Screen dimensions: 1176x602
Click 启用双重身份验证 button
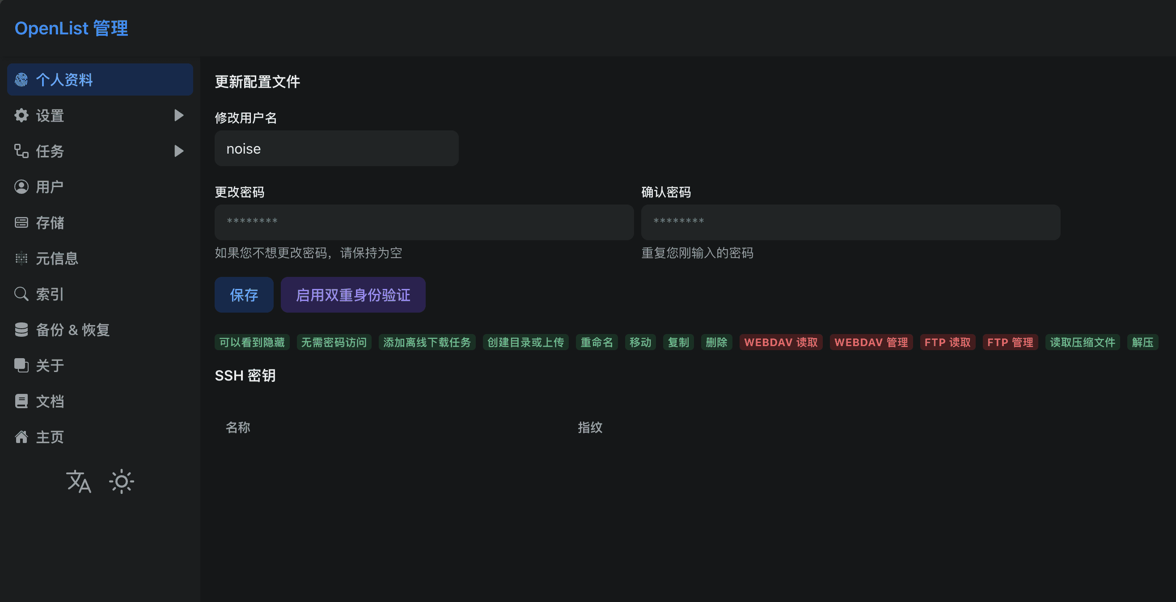(353, 295)
